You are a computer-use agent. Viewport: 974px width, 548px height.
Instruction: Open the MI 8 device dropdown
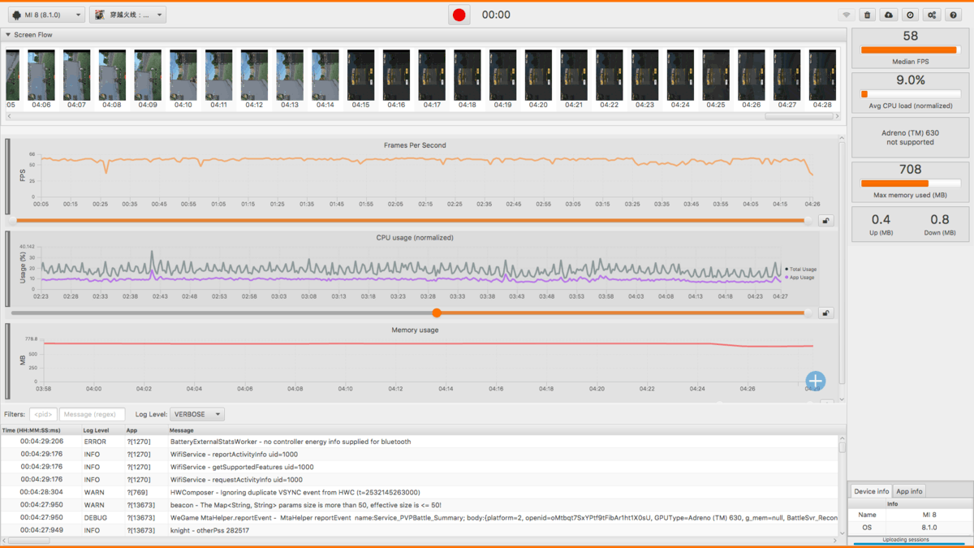pyautogui.click(x=47, y=15)
